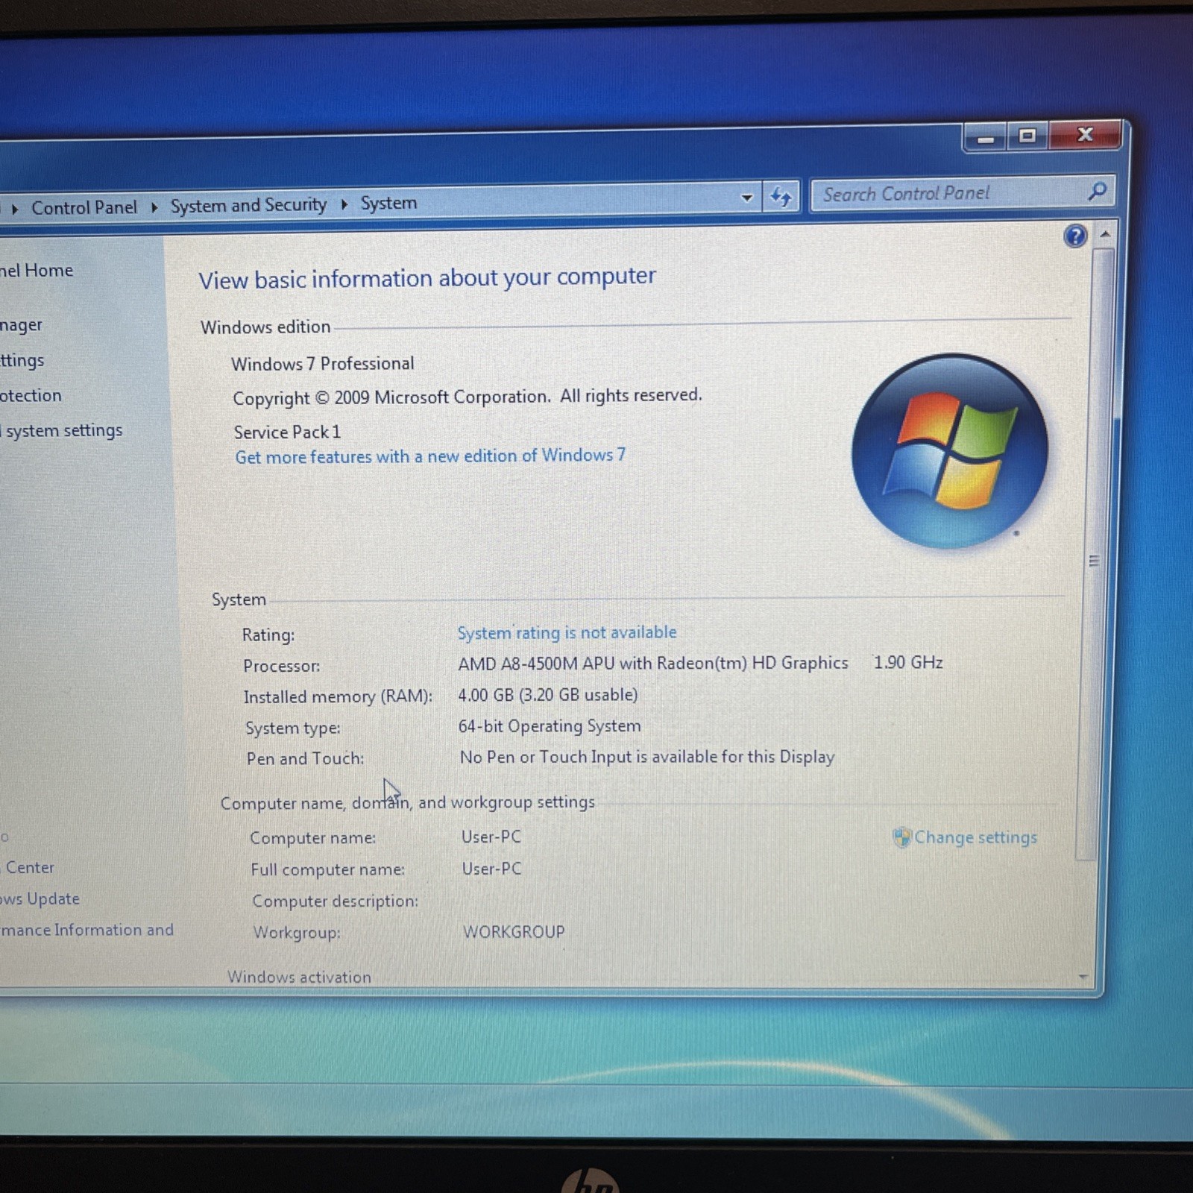Screen dimensions: 1193x1193
Task: Click the Windows activation section heading
Action: coord(299,977)
